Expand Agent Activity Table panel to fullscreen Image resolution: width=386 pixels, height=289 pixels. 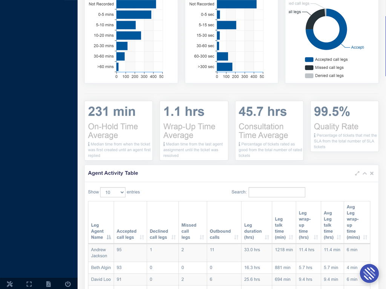click(x=357, y=173)
